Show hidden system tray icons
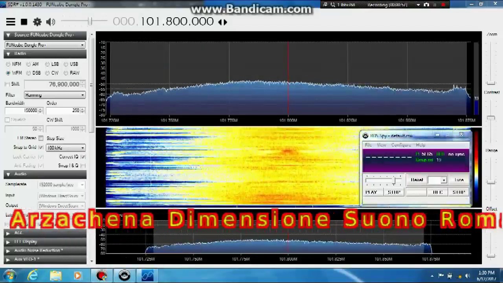 tap(432, 276)
